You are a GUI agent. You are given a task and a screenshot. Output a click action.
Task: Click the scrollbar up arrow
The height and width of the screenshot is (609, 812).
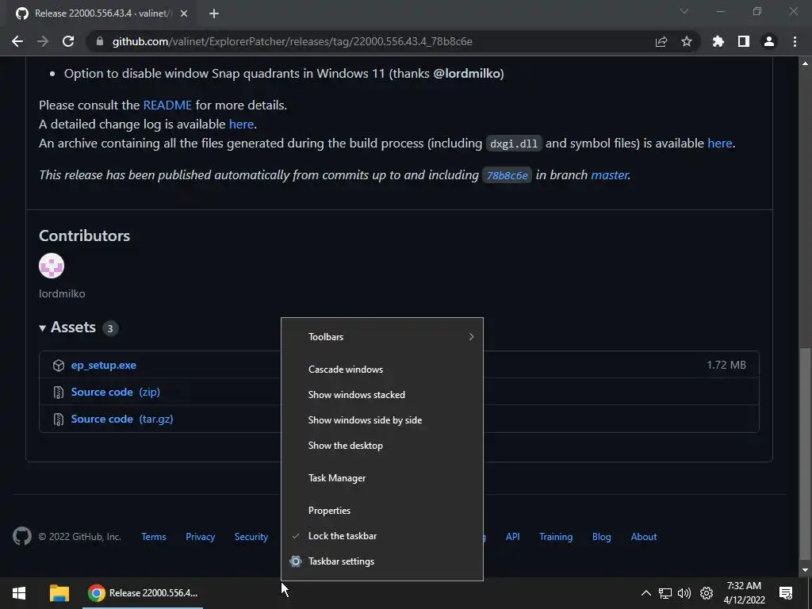(x=805, y=63)
